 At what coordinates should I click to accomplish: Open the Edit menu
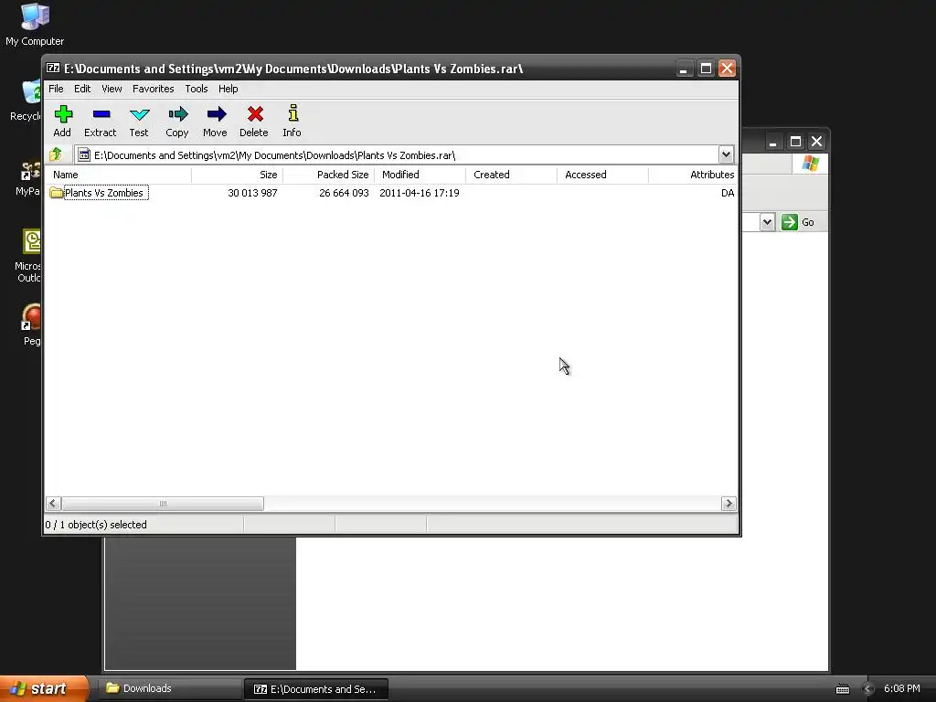(x=82, y=89)
